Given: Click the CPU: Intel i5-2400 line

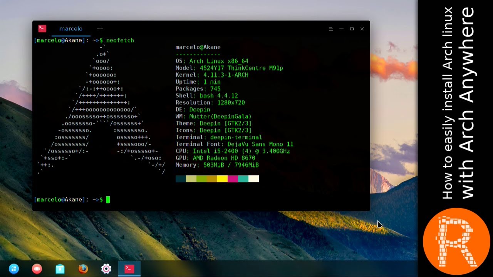Looking at the screenshot, I should 233,151.
